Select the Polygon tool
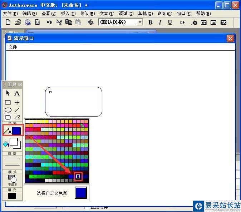This screenshot has height=212, width=241. (17, 117)
